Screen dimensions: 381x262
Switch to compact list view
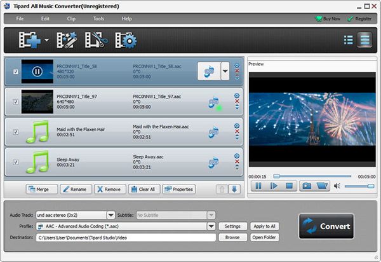point(348,40)
